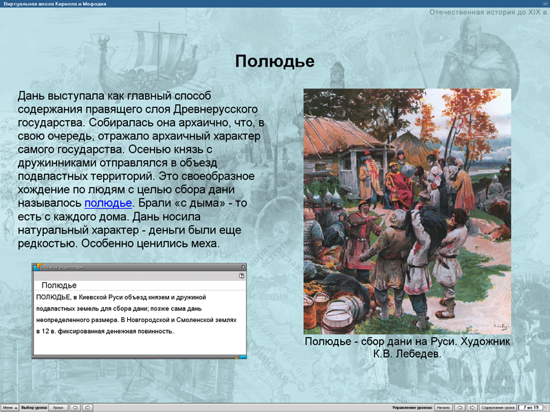550x412 pixels.
Task: Click the encyclopedia popup logo icon
Action: pyautogui.click(x=38, y=266)
